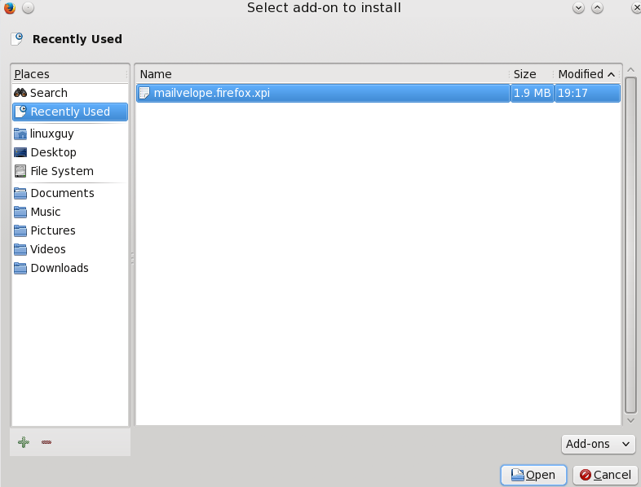The width and height of the screenshot is (641, 487).
Task: Go to Desktop label in Places
Action: [x=54, y=152]
